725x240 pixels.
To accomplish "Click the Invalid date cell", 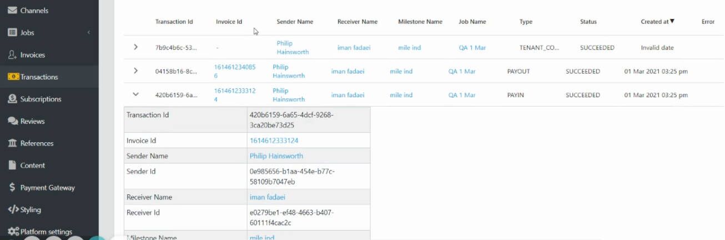I will tap(657, 48).
